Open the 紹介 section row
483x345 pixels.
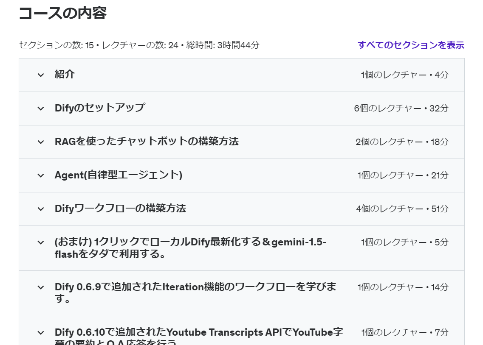65,75
